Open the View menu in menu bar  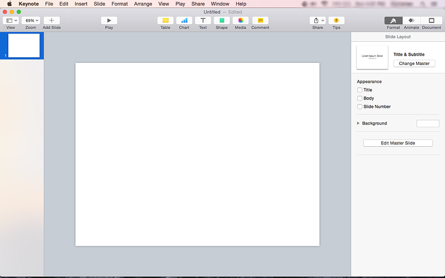164,4
